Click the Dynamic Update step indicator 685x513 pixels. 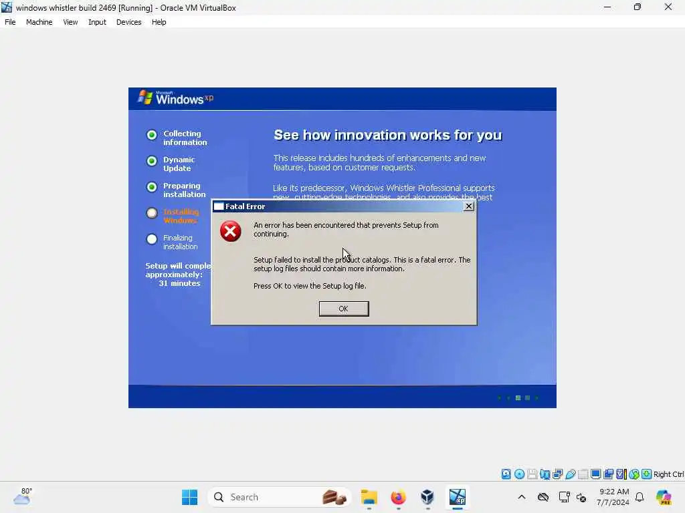pos(152,161)
